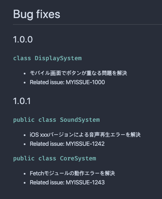Viewport: 162px width, 199px height.
Task: Click the MYISSUE-1242 issue number
Action: 85,144
